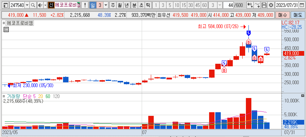Expand the stock code 247540 dropdown
Viewport: 306px width, 137px height.
pyautogui.click(x=27, y=5)
